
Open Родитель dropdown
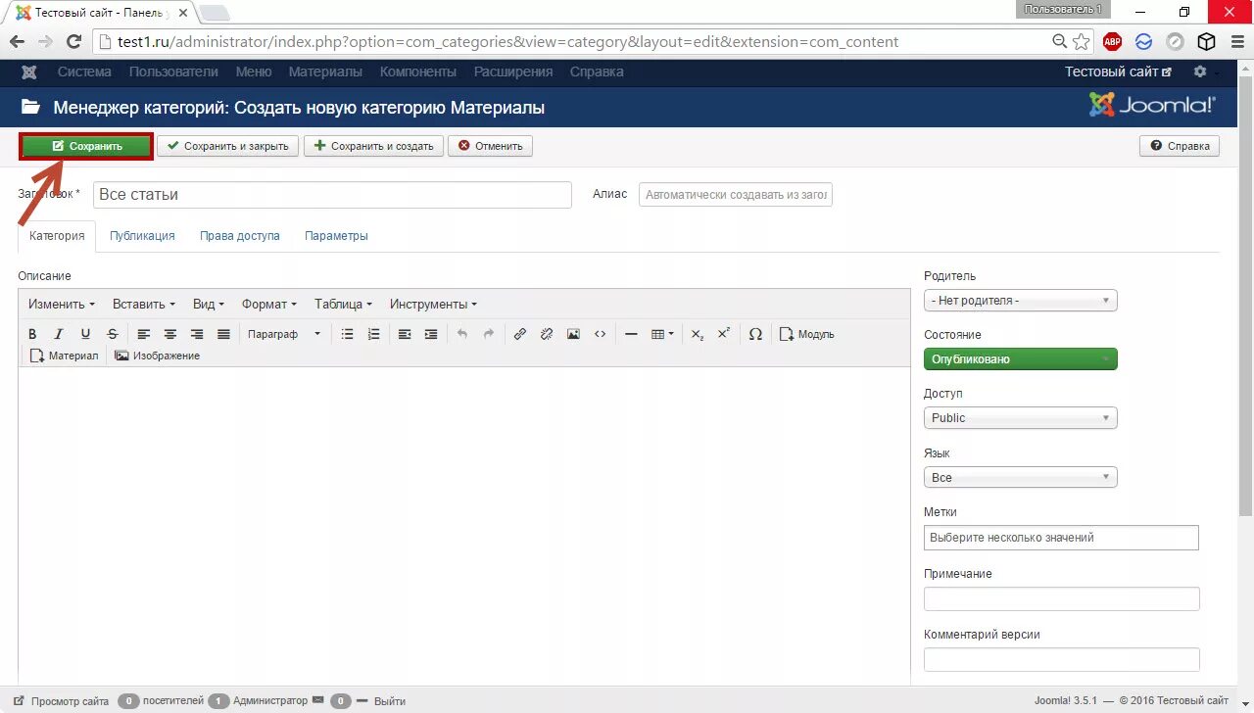tap(1020, 301)
